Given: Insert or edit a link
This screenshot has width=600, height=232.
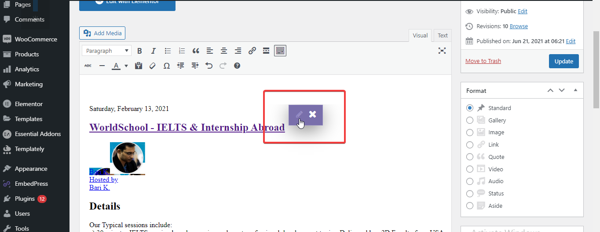Looking at the screenshot, I should pos(252,51).
